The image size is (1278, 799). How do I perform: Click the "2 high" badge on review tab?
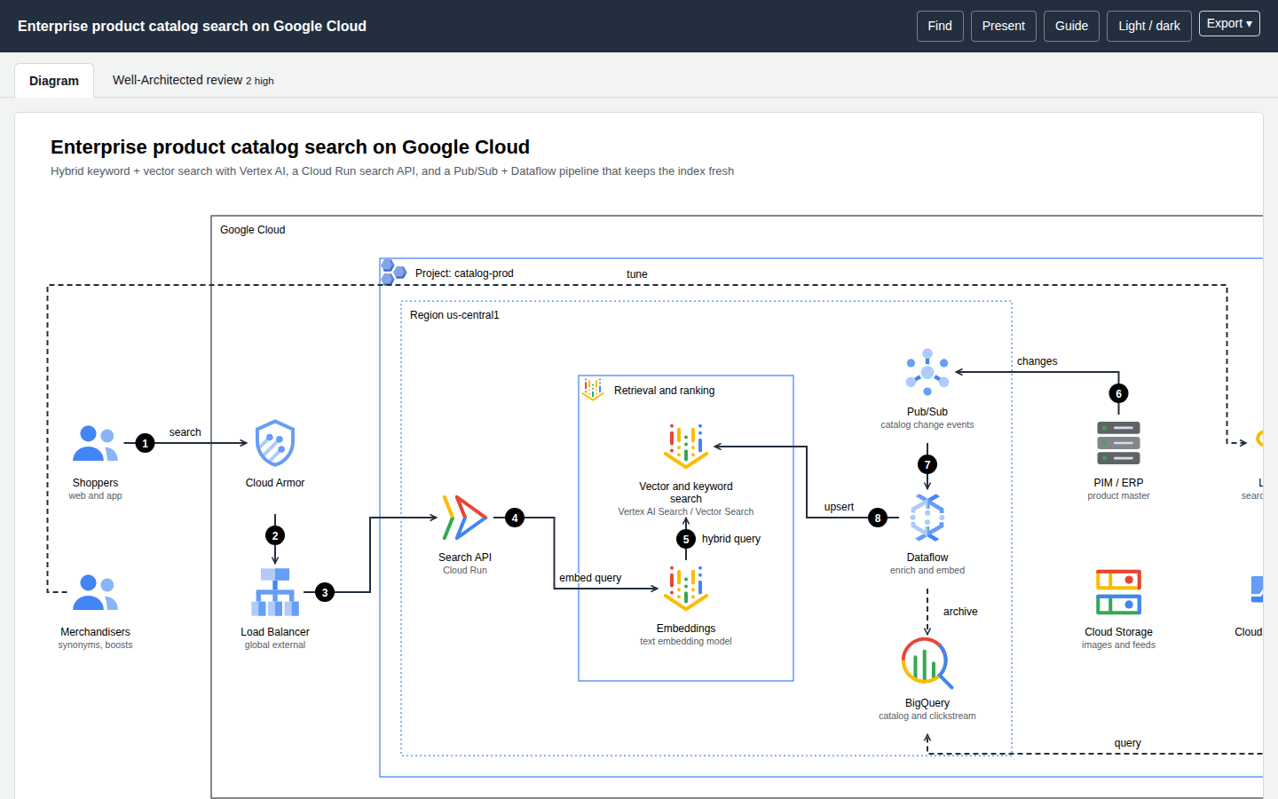point(260,81)
